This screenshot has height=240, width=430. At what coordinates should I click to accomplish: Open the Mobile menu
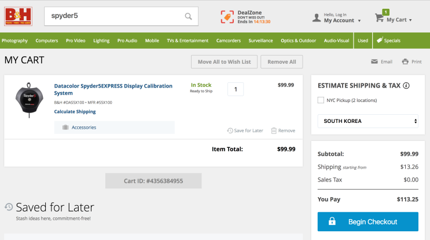click(152, 41)
